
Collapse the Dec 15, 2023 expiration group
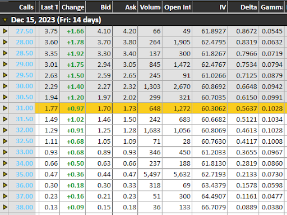pos(5,20)
